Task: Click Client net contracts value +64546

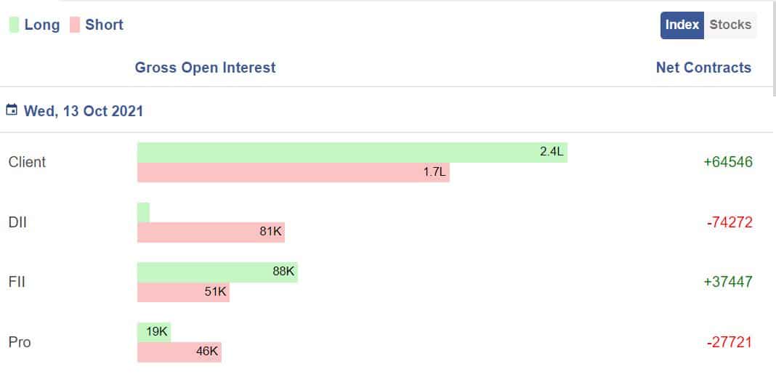Action: point(728,162)
